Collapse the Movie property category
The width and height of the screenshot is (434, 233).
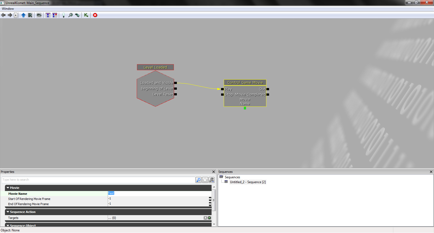coord(8,188)
